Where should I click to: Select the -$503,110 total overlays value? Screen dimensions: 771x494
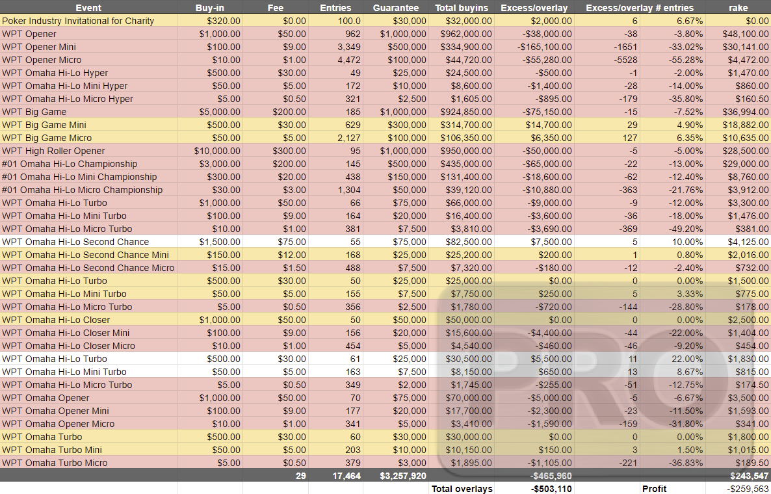tap(551, 489)
